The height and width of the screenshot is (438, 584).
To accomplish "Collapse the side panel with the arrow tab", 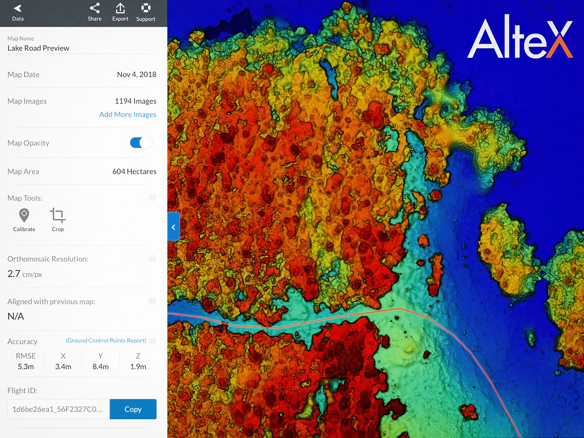I will pos(174,227).
